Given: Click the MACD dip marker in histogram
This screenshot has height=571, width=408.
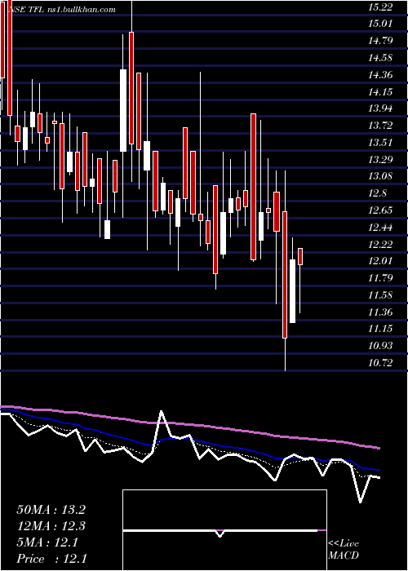Looking at the screenshot, I should point(220,533).
